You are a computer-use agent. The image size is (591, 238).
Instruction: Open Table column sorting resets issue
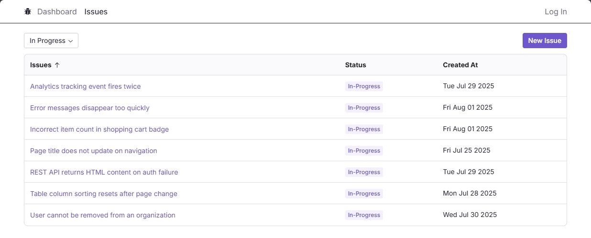(x=103, y=194)
